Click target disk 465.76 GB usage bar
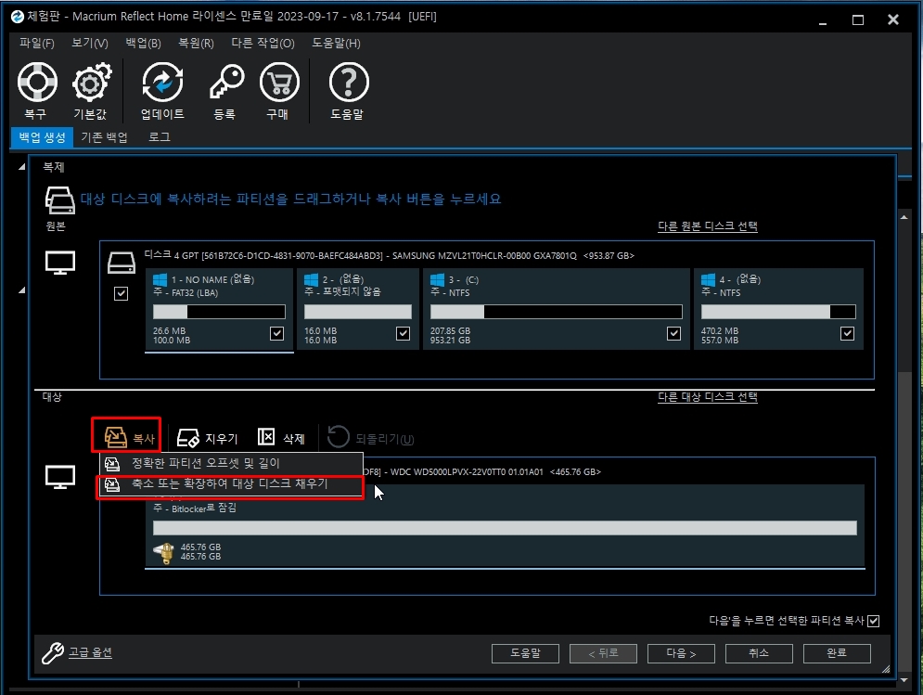Viewport: 923px width, 695px height. pos(505,528)
